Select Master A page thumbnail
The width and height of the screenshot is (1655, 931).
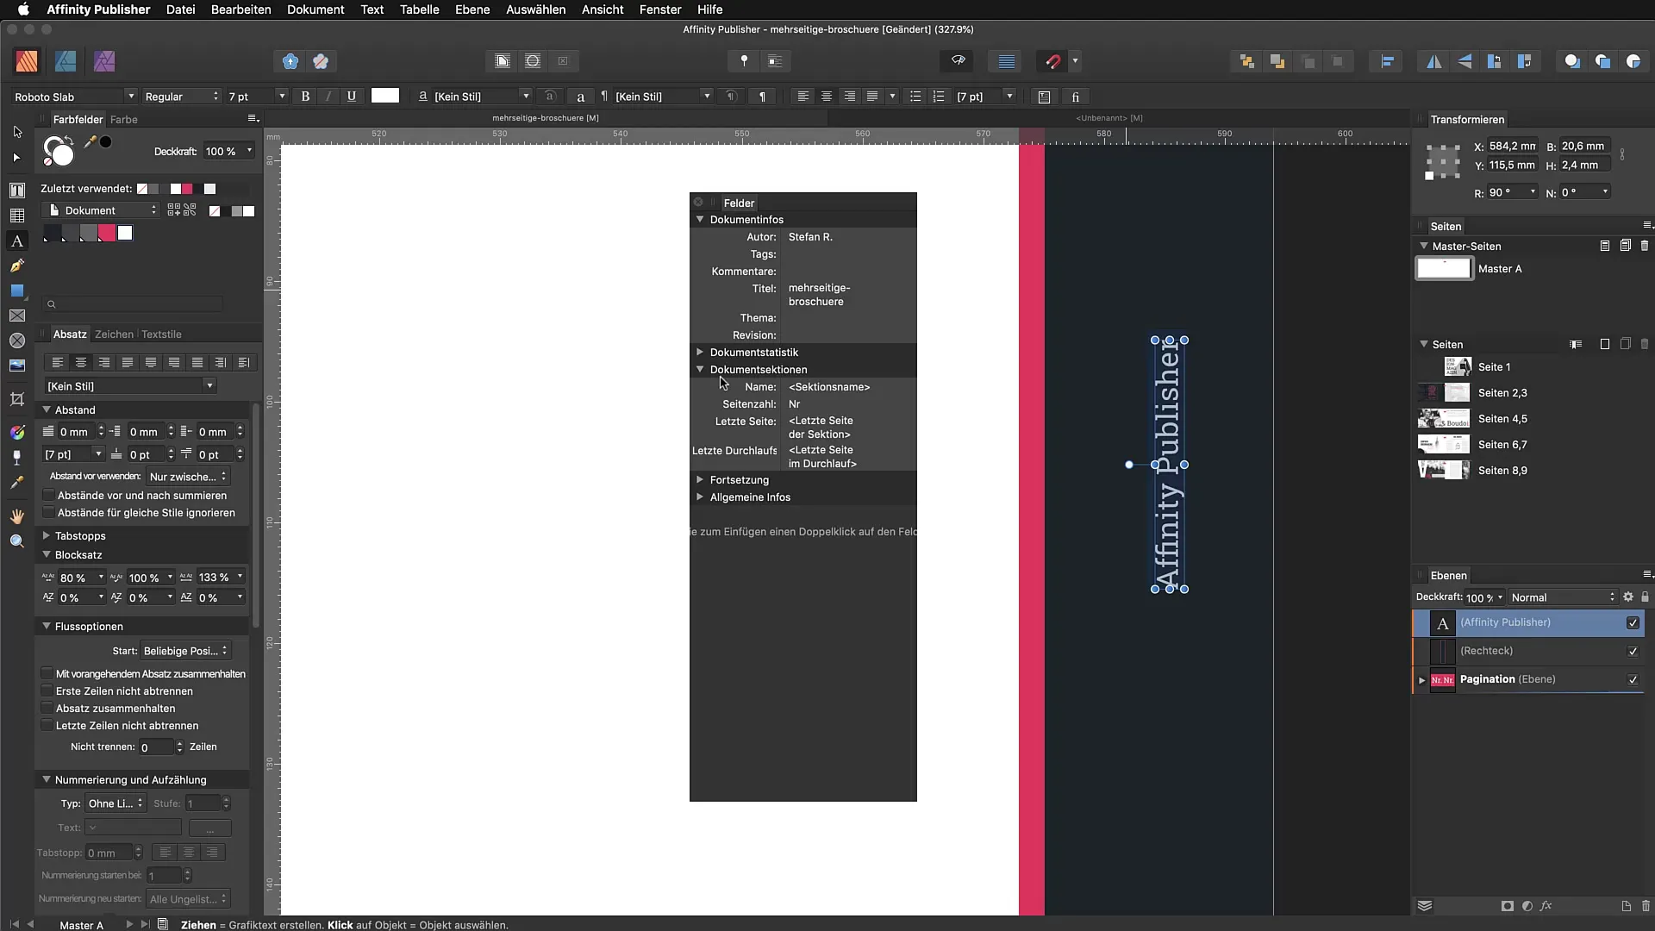coord(1444,269)
